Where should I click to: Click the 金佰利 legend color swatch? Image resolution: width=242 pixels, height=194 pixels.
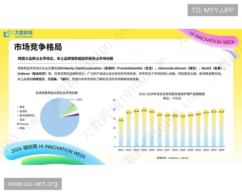pos(18,111)
